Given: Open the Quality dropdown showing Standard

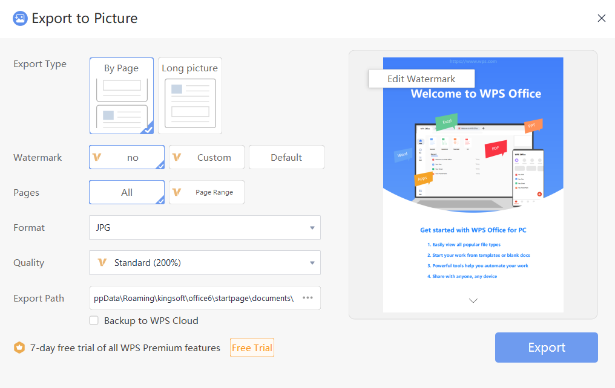Looking at the screenshot, I should [x=205, y=262].
